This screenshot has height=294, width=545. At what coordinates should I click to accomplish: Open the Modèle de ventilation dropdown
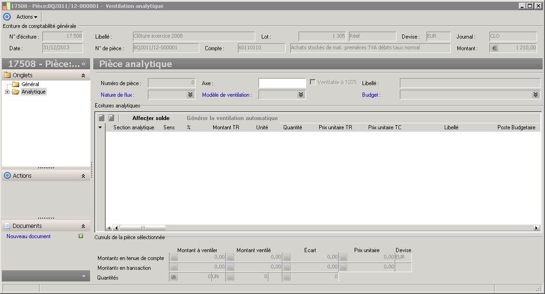(x=301, y=95)
